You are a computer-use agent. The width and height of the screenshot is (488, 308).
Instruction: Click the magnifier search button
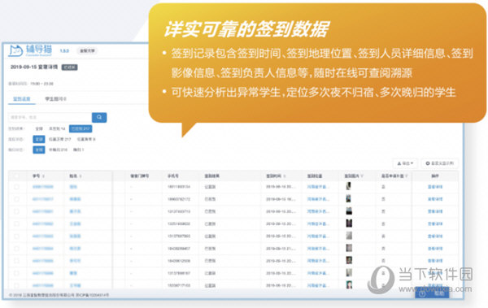(x=99, y=117)
